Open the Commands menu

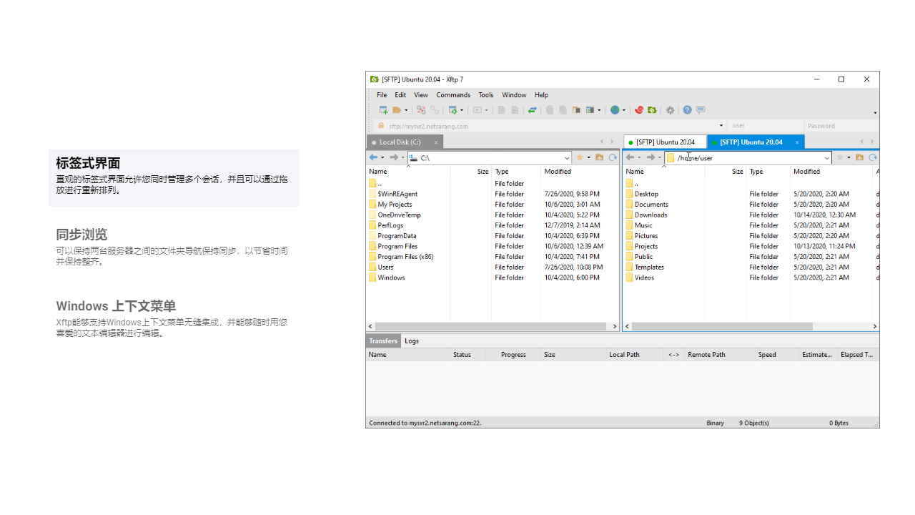point(452,94)
